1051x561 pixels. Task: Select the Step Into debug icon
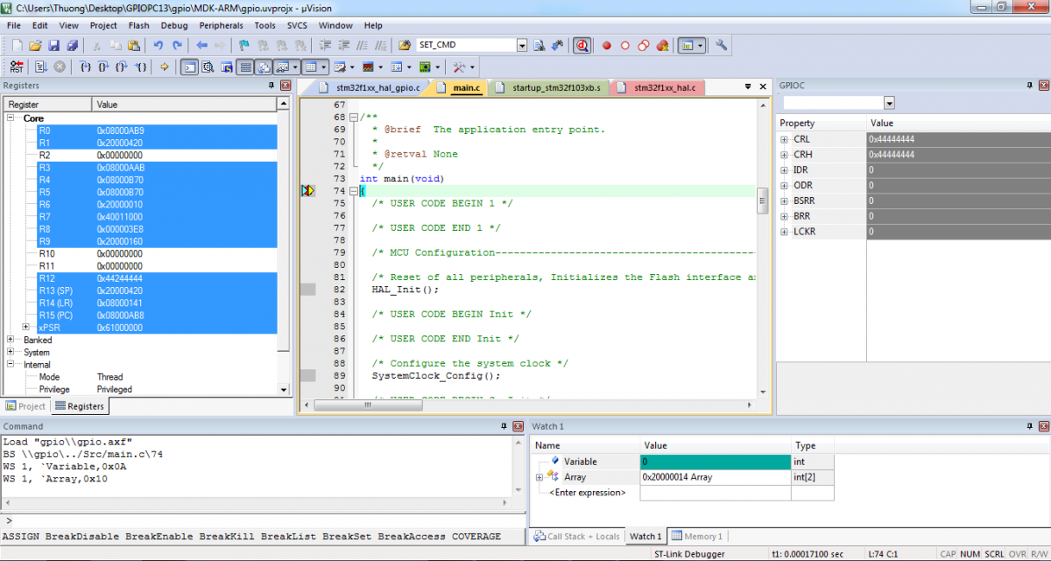(87, 67)
